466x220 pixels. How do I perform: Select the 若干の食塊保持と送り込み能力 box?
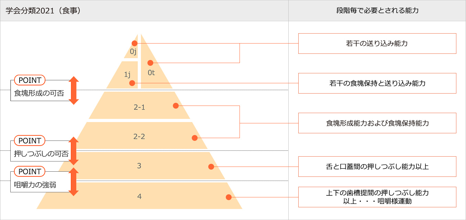coord(377,83)
